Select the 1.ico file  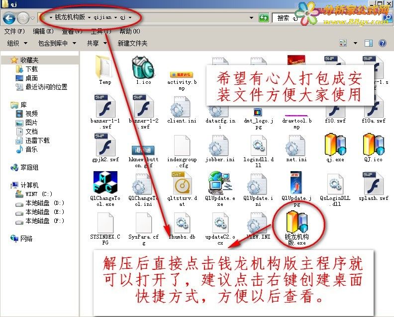tap(143, 70)
